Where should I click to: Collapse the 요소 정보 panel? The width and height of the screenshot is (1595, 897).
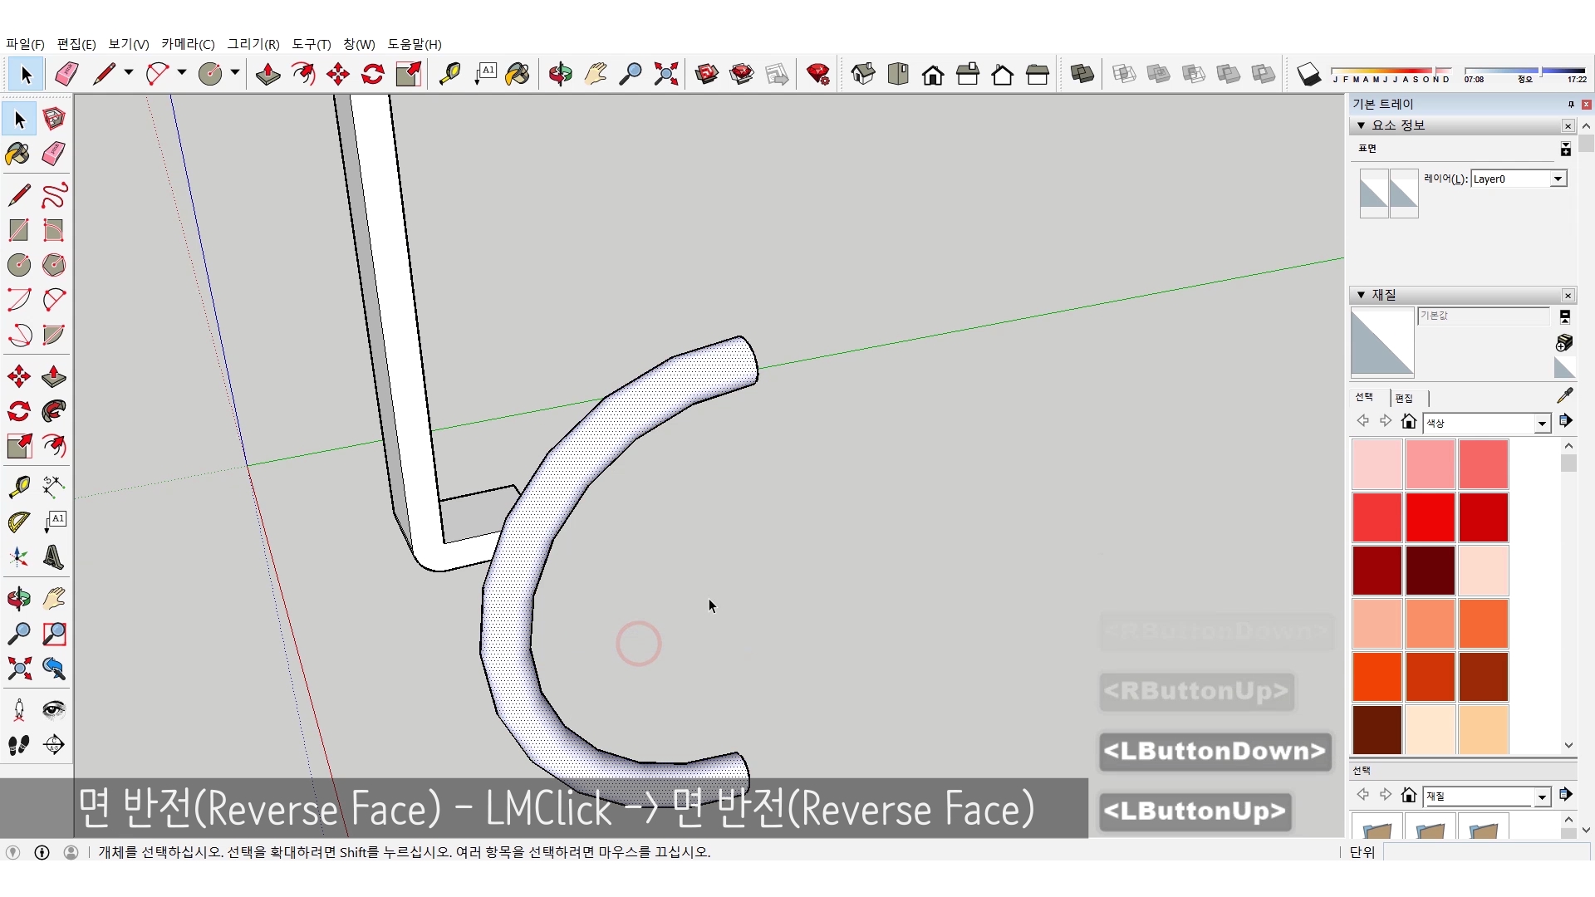coord(1361,125)
